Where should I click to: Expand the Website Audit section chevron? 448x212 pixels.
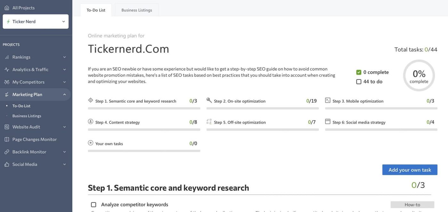(x=64, y=127)
